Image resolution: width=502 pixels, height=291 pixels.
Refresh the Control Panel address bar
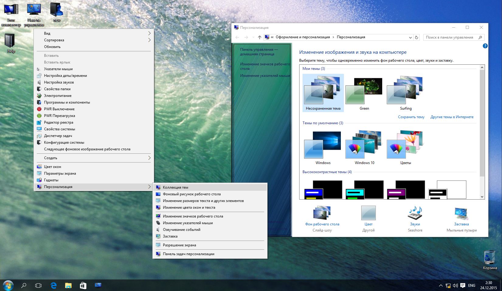point(417,37)
